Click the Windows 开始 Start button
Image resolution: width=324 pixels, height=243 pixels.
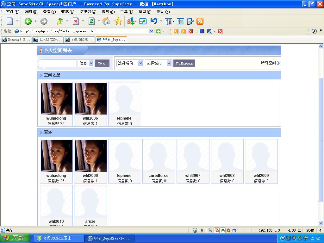click(15, 238)
